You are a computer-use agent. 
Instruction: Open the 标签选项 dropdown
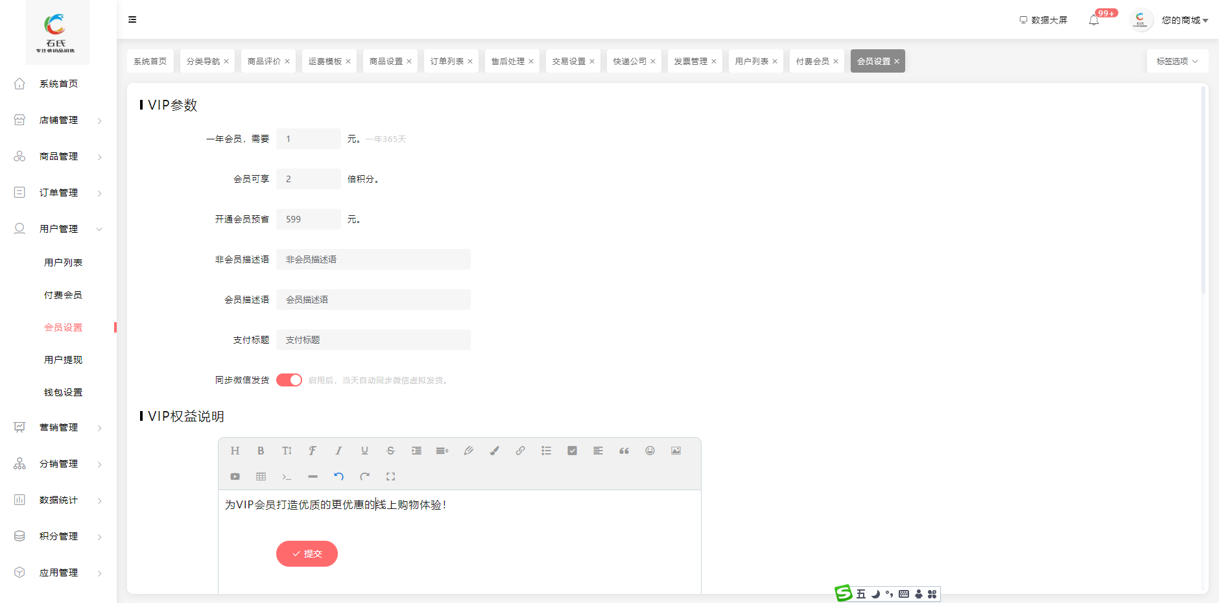(x=1177, y=61)
